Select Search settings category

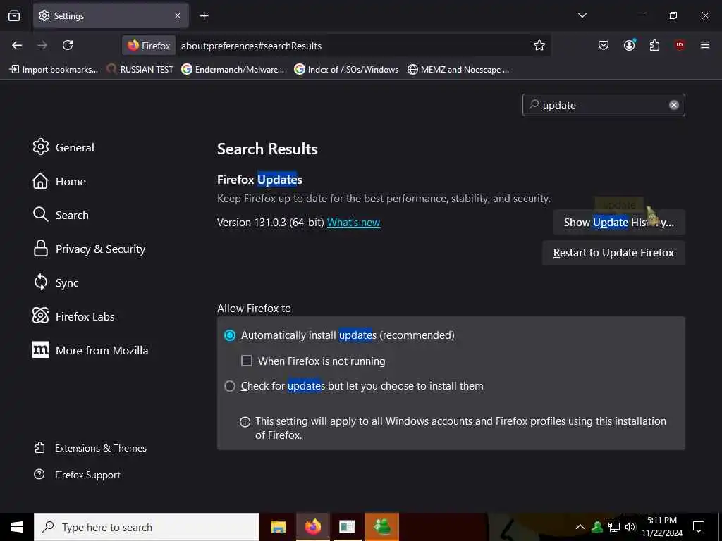pyautogui.click(x=61, y=215)
